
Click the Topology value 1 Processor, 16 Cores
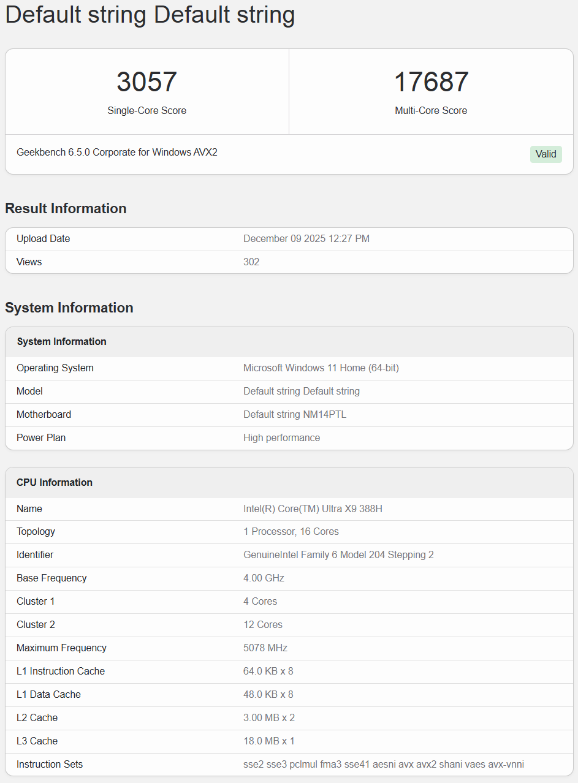[x=291, y=532]
